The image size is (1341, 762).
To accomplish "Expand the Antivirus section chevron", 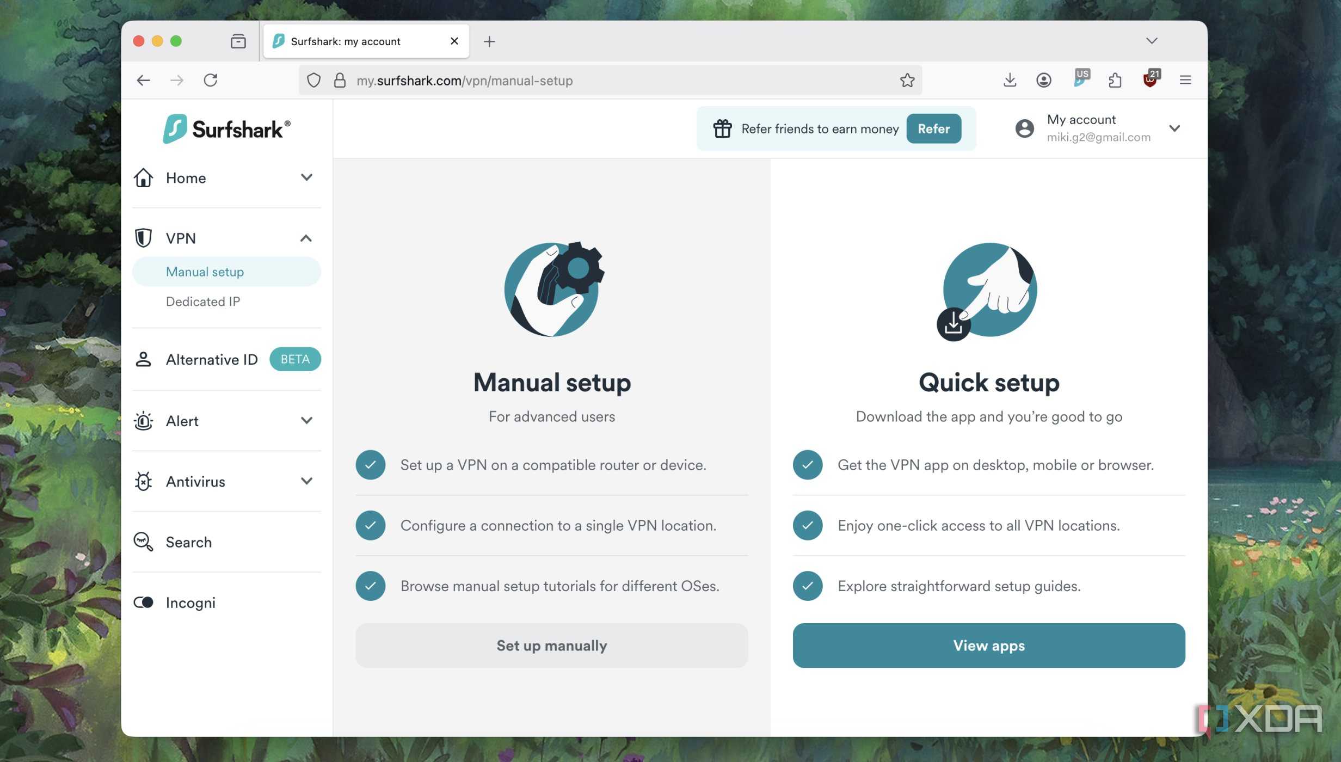I will pyautogui.click(x=306, y=481).
